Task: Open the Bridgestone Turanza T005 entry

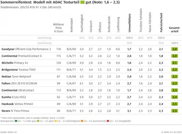Action: [18, 70]
